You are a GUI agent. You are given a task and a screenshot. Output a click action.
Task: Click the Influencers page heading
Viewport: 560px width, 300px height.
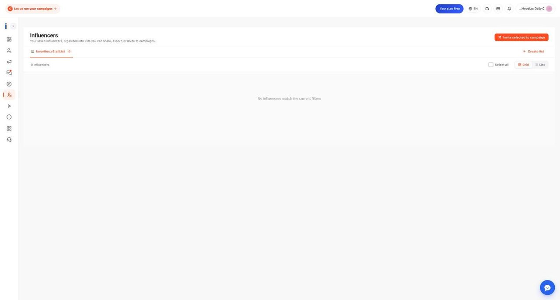44,35
